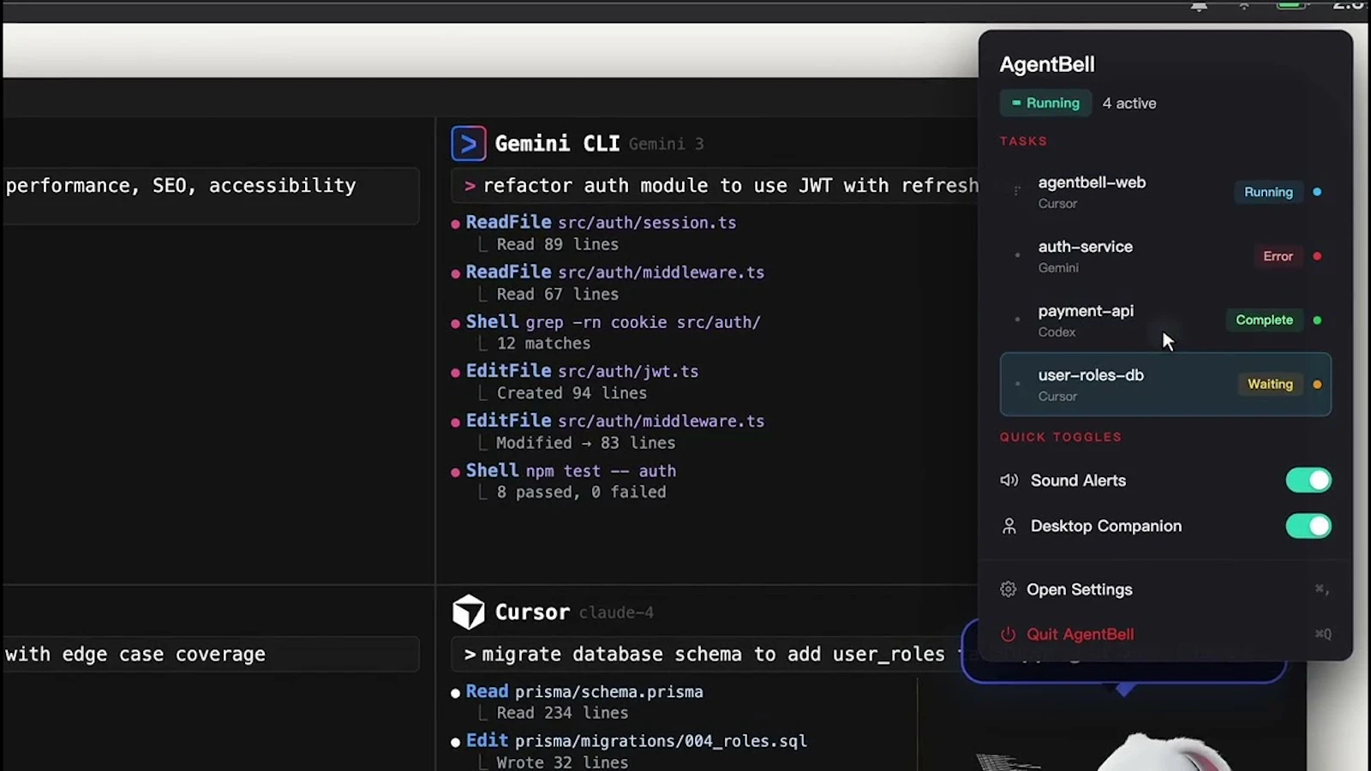Click the Gemini CLI logo icon
Image resolution: width=1371 pixels, height=771 pixels.
469,144
